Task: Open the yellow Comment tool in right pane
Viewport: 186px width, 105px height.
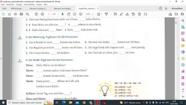Action: tap(183, 46)
